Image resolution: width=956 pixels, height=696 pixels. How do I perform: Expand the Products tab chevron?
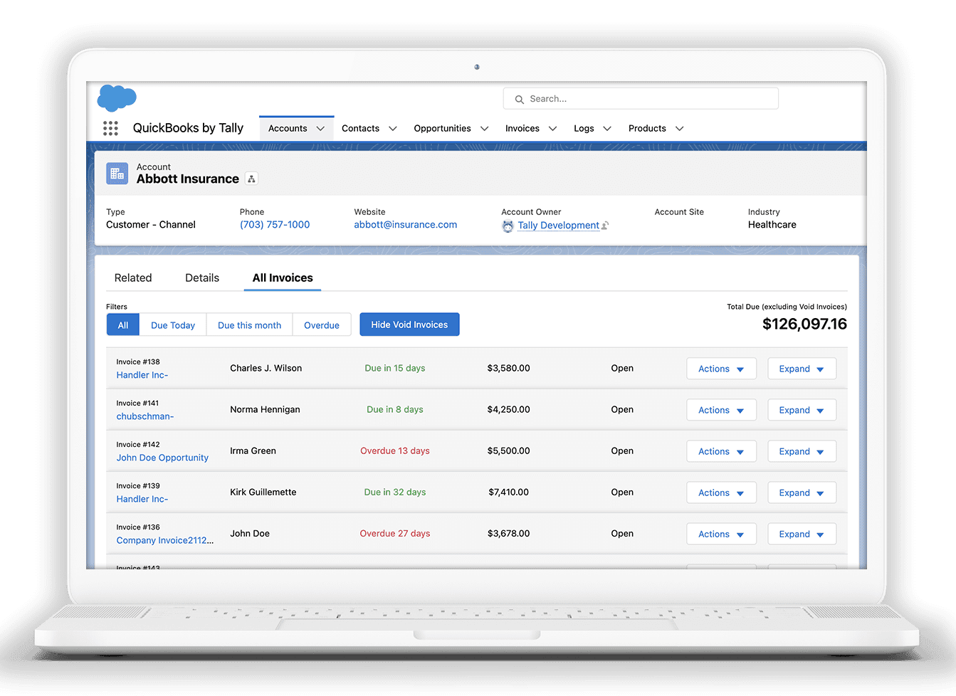coord(680,129)
